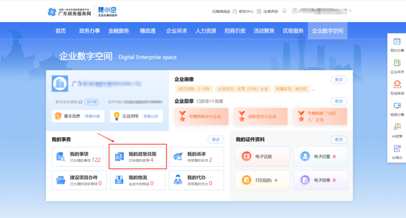Image resolution: width=406 pixels, height=218 pixels.
Task: Click the notification bell icon
Action: [x=284, y=11]
